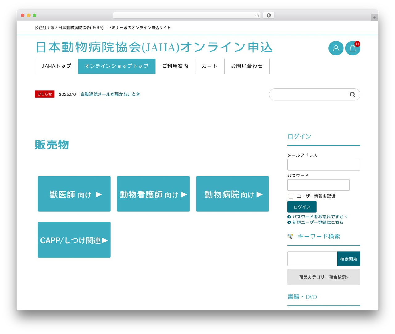Click the ログイン submit button
395x334 pixels.
(x=302, y=207)
